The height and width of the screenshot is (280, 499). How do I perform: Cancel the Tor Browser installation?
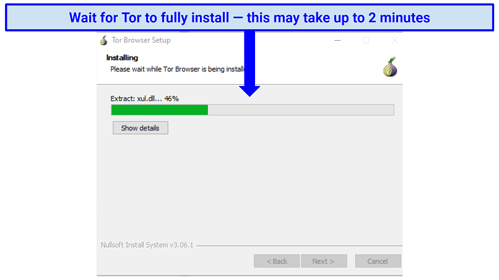(378, 261)
